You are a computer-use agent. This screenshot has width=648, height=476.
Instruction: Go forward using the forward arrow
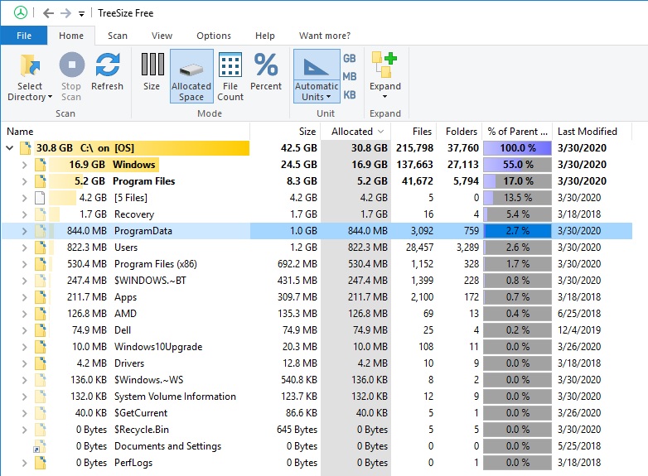(65, 13)
